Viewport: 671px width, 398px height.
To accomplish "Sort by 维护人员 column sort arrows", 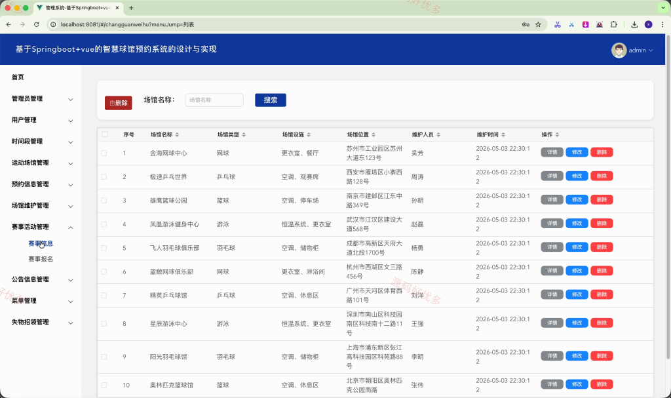I will click(x=438, y=134).
